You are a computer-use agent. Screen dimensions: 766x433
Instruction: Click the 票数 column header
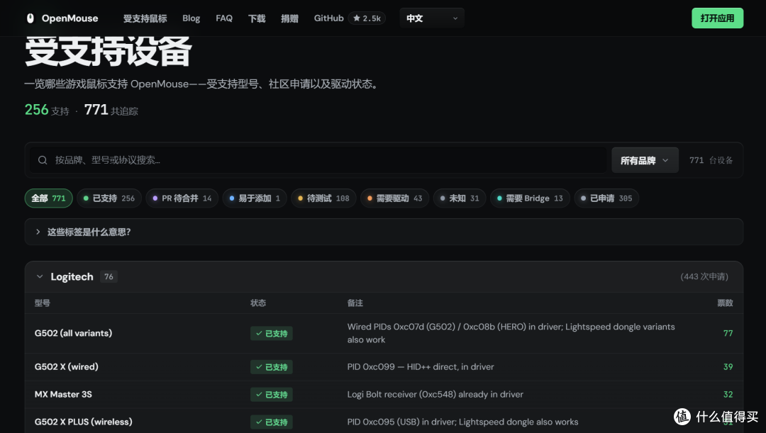point(725,303)
